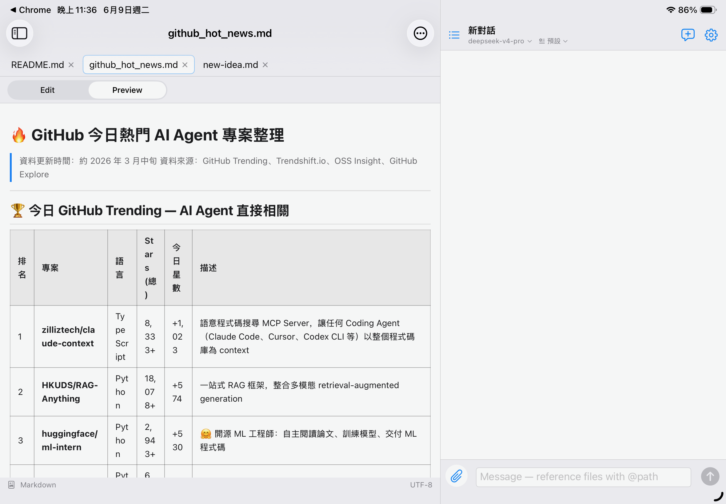Open the more options ellipsis menu
Viewport: 726px width, 504px height.
tap(420, 33)
